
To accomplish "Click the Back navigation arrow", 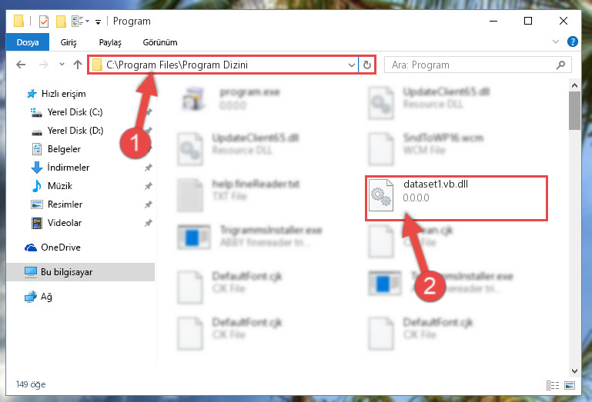I will pyautogui.click(x=21, y=65).
